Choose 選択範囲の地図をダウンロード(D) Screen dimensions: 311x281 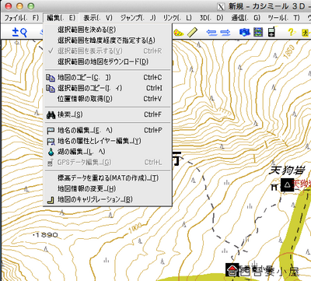pyautogui.click(x=107, y=61)
